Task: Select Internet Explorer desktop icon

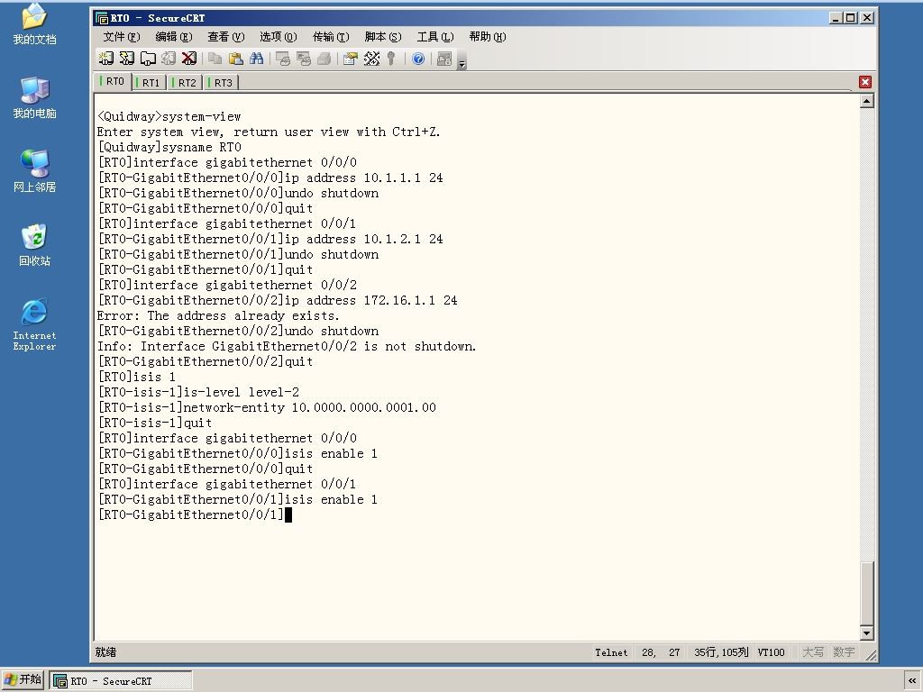Action: click(x=35, y=324)
